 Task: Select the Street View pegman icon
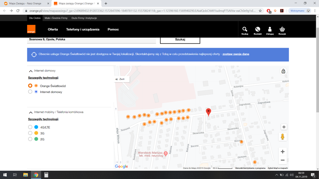[282, 137]
